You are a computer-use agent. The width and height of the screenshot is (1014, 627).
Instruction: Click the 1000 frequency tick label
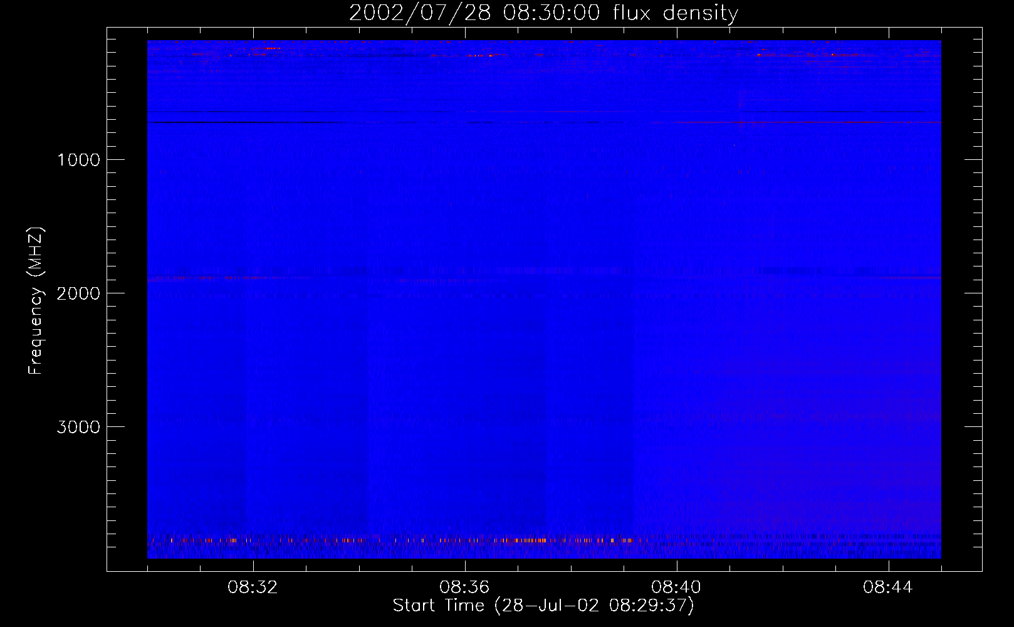coord(79,160)
